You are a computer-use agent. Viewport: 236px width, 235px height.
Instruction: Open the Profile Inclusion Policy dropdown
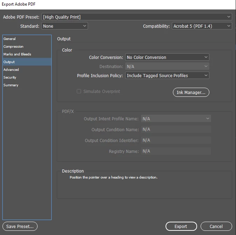(167, 75)
